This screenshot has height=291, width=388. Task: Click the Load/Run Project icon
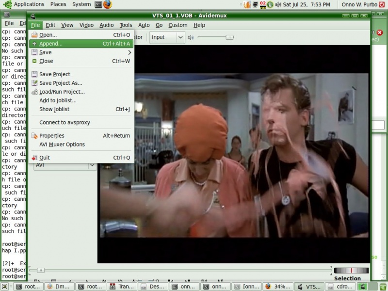pyautogui.click(x=35, y=92)
